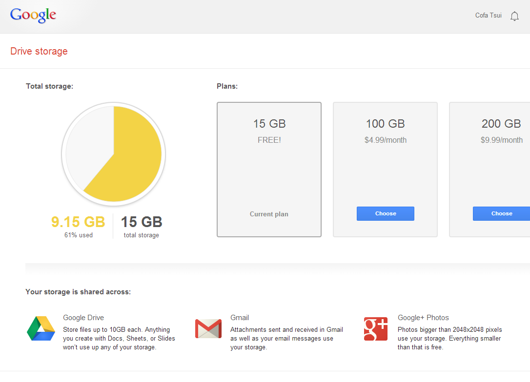Image resolution: width=530 pixels, height=382 pixels.
Task: Click the 15 GB total storage figure
Action: [x=142, y=222]
